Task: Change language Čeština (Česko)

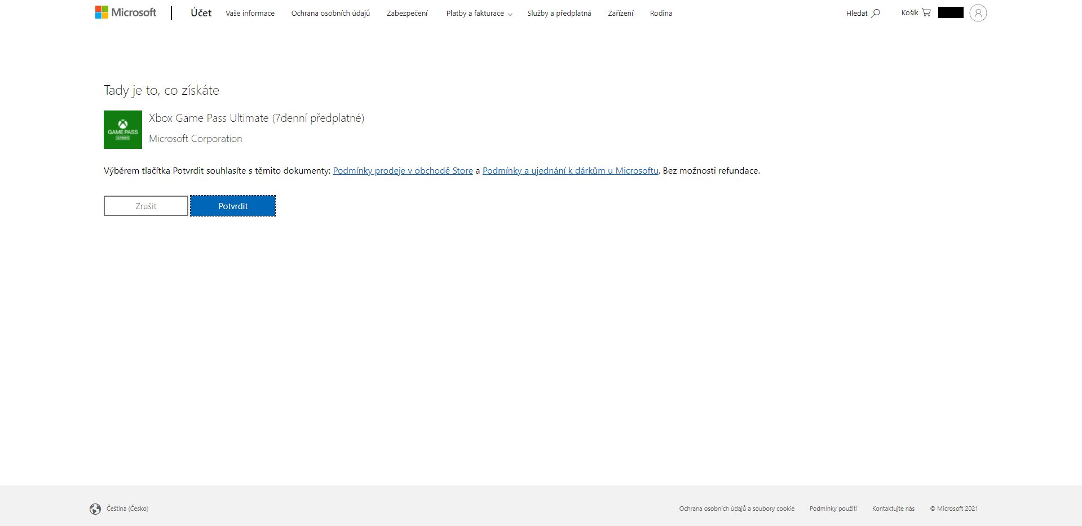Action: click(x=127, y=509)
